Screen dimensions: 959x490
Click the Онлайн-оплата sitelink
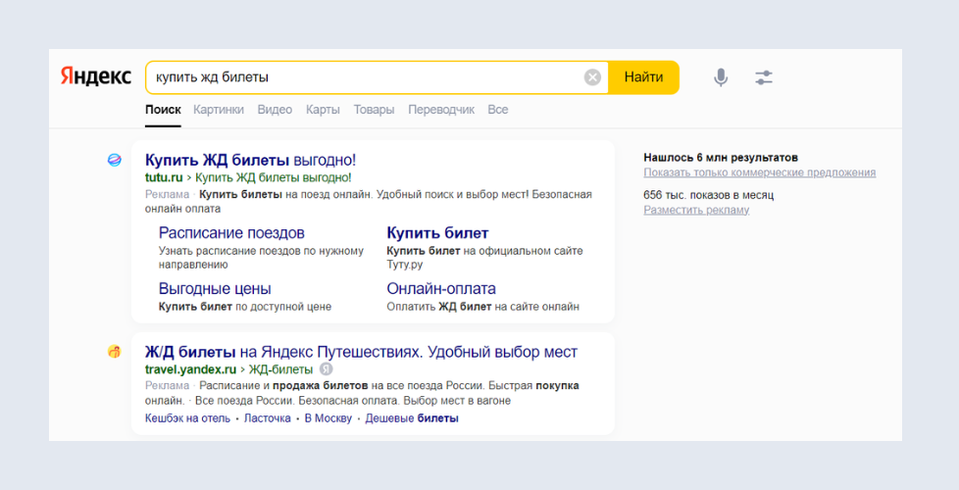[x=441, y=289]
